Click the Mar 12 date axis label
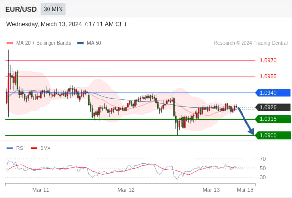The width and height of the screenshot is (292, 198). [x=126, y=190]
